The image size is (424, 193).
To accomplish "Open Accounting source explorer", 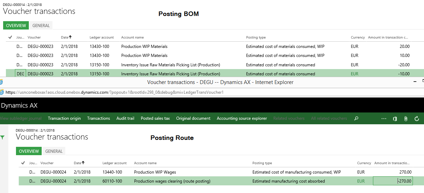I will coord(242,118).
